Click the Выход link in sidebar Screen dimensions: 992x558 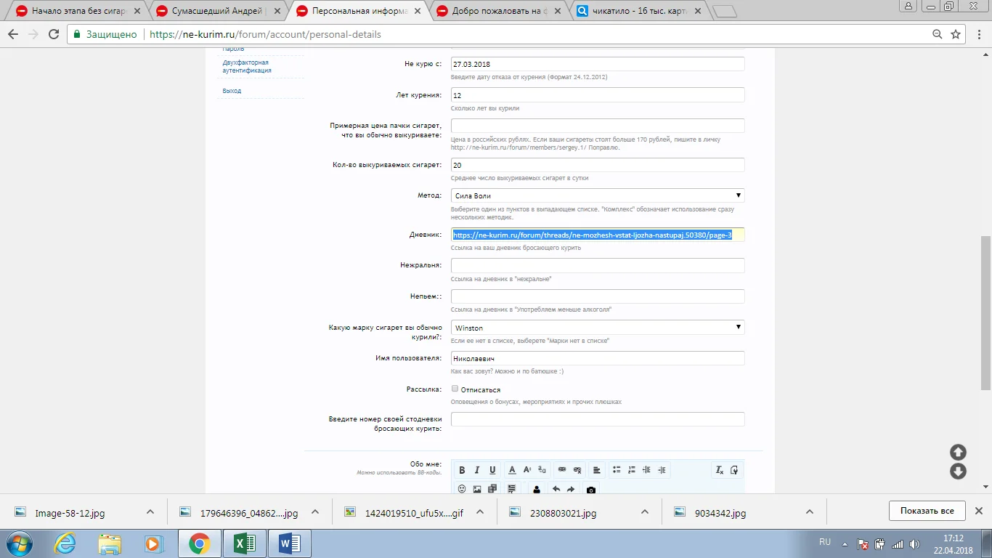pyautogui.click(x=232, y=91)
